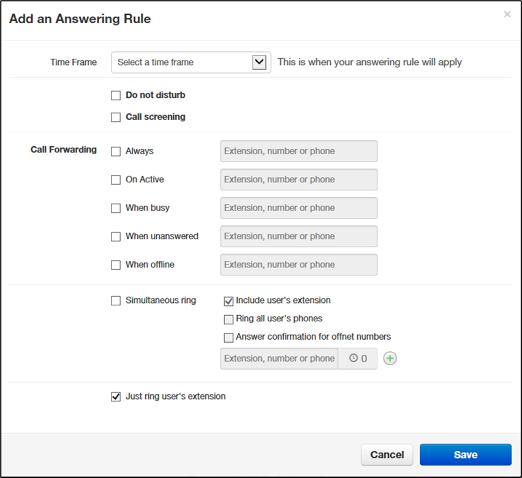Screen dimensions: 522x478
Task: Enable forwarding When busy
Action: click(x=116, y=208)
